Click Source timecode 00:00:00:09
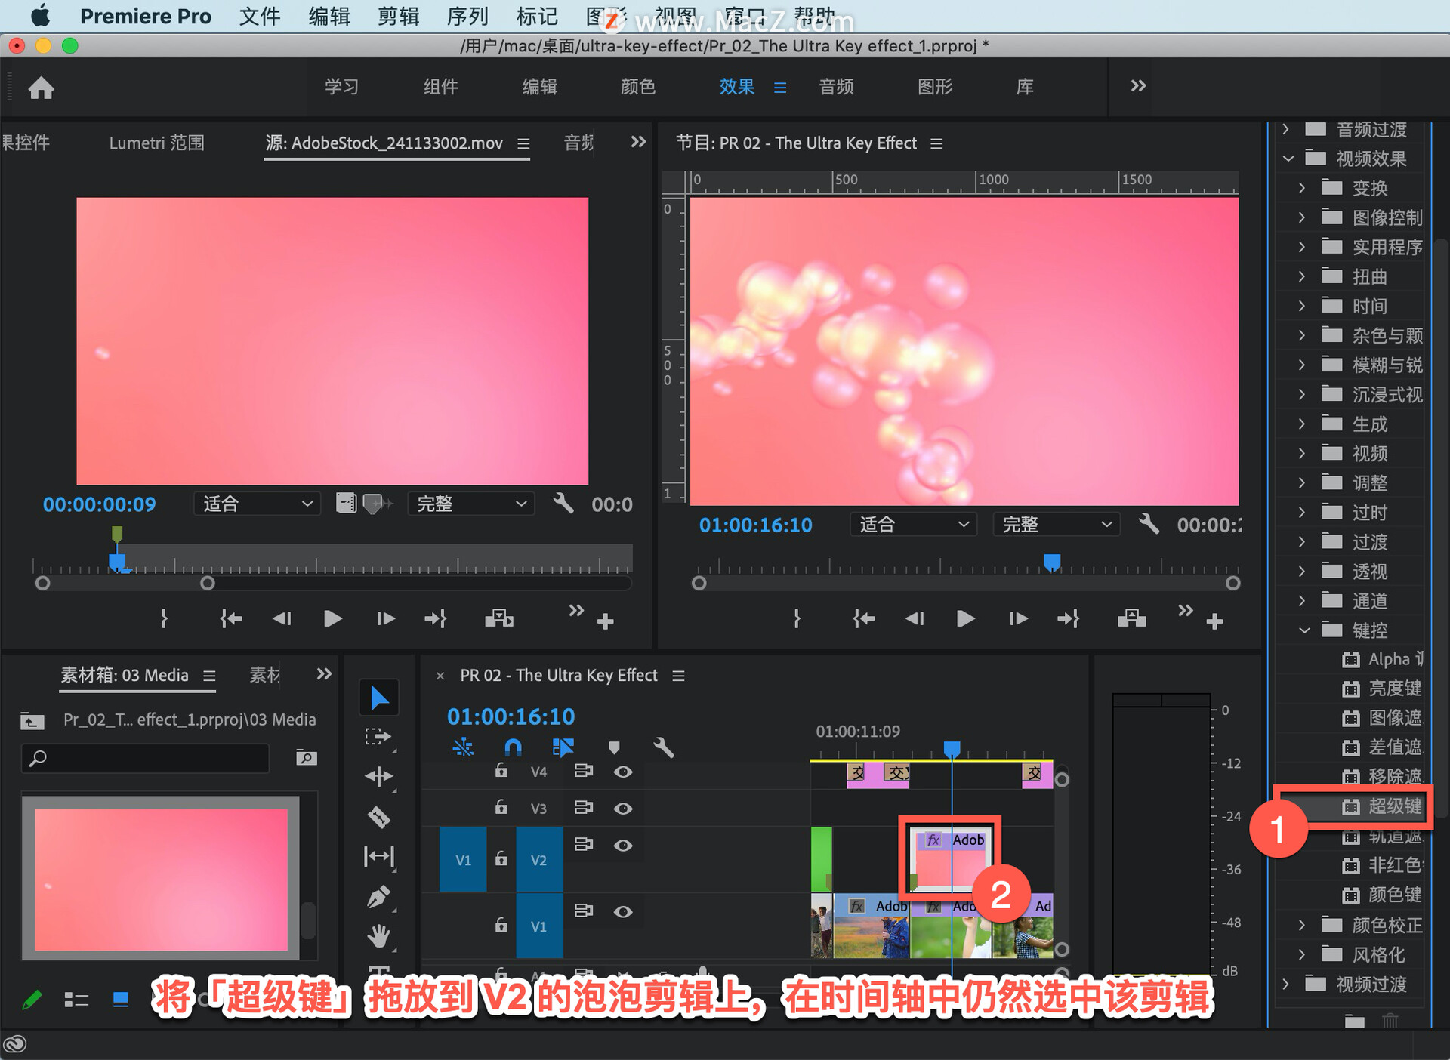1450x1060 pixels. click(x=99, y=504)
